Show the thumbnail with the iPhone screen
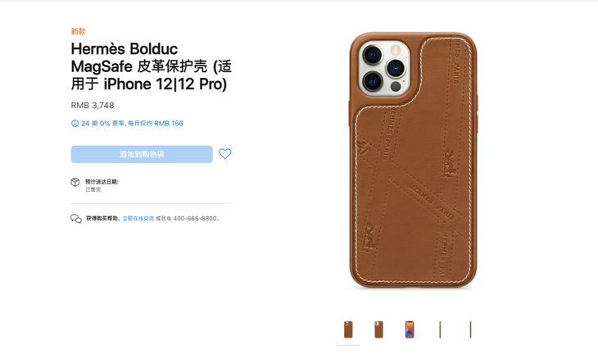This screenshot has height=363, width=598. [410, 329]
